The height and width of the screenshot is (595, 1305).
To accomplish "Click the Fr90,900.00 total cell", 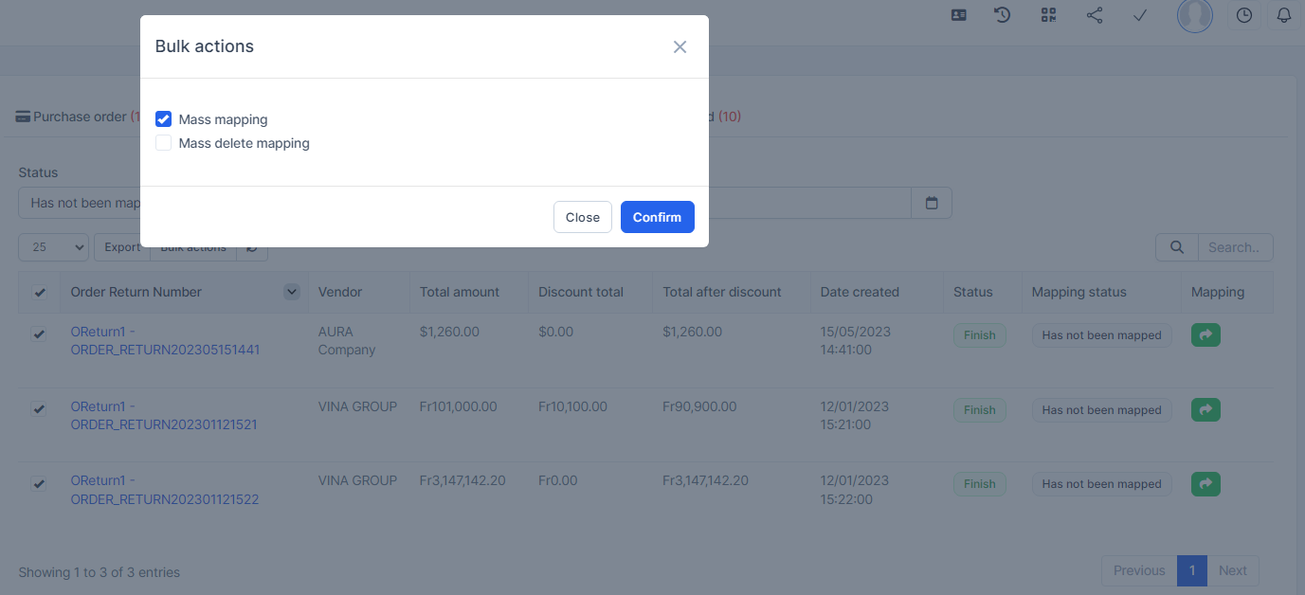I will click(699, 406).
